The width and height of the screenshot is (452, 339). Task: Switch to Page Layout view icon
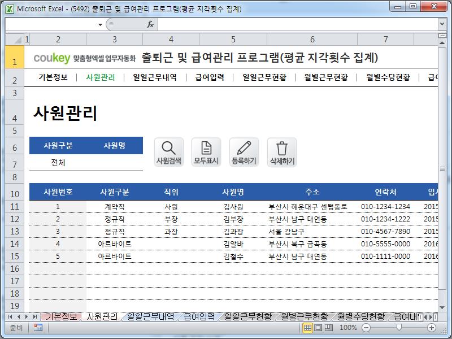318,328
